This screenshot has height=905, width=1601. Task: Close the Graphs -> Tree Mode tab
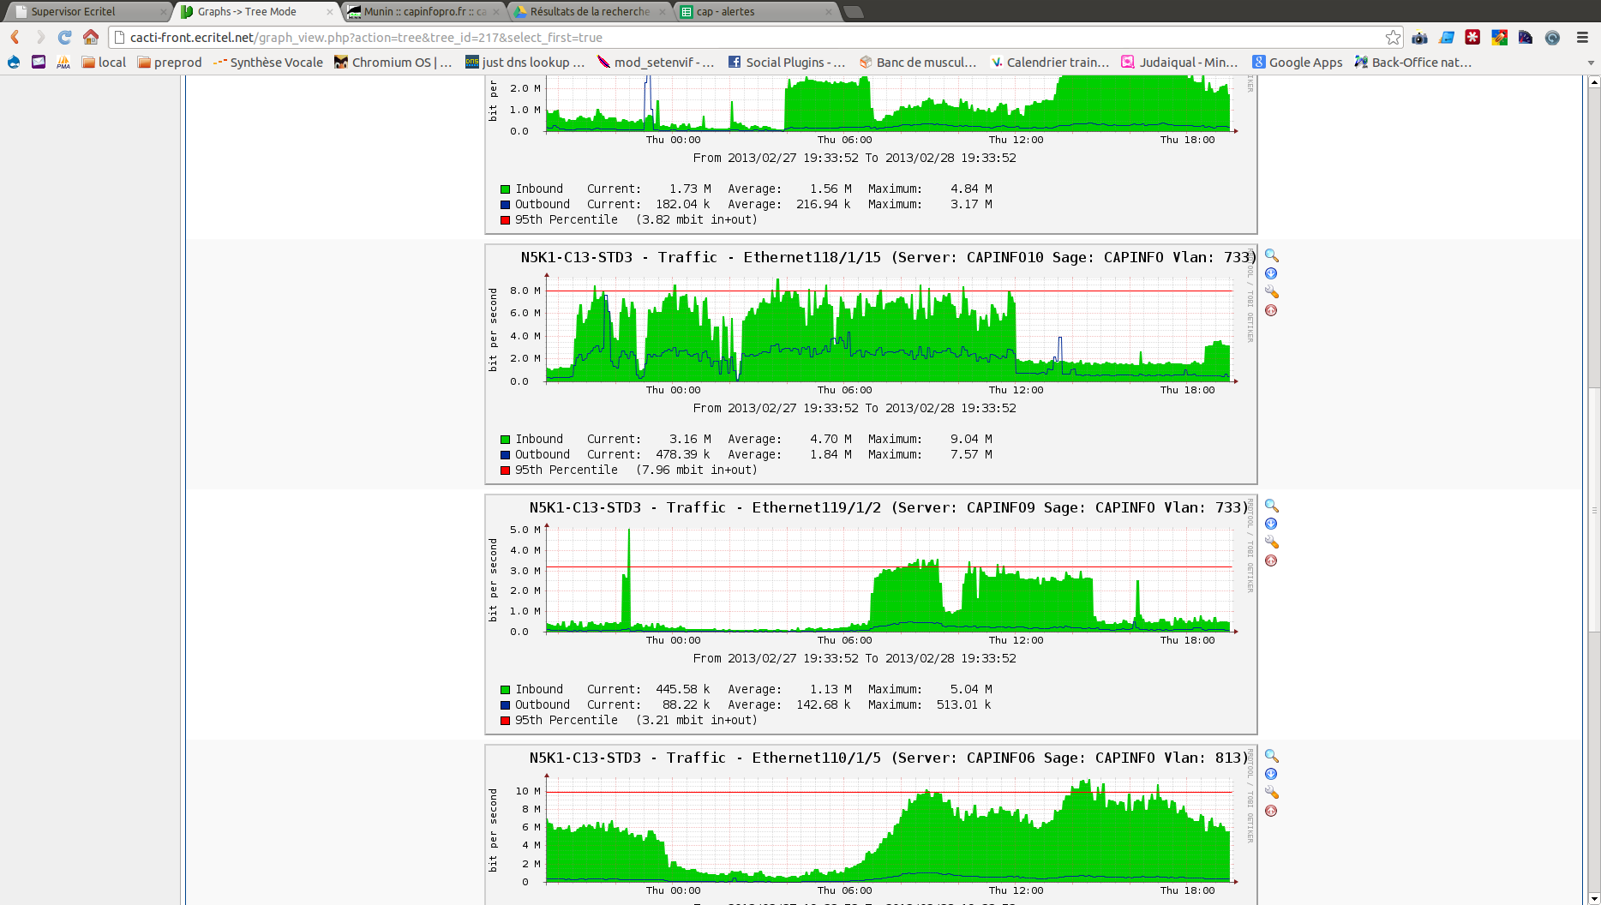(329, 12)
